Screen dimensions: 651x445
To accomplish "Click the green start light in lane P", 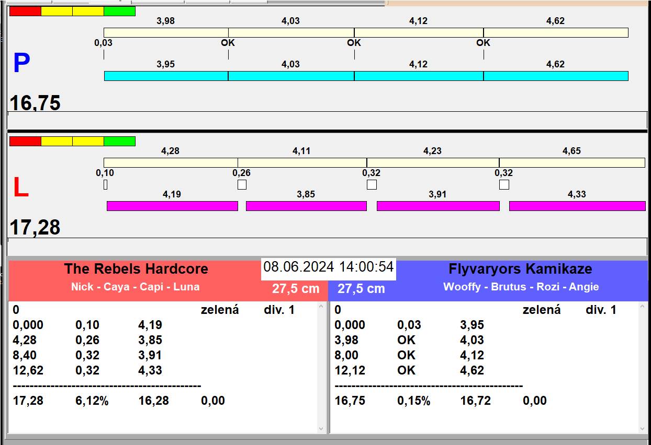I will (119, 11).
